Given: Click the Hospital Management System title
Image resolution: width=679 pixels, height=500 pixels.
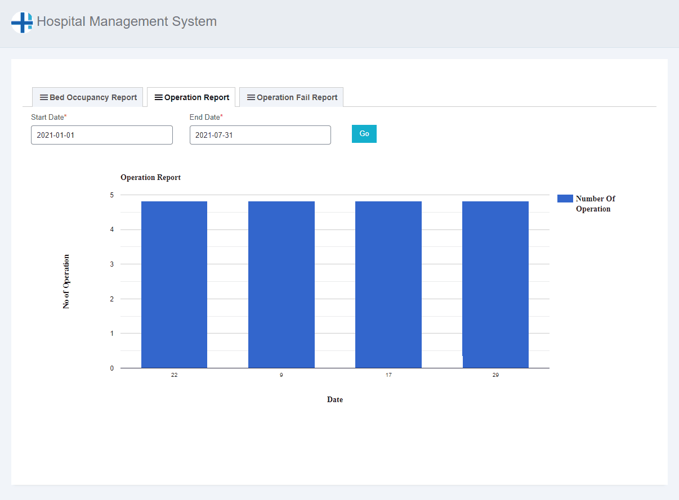Looking at the screenshot, I should point(126,22).
